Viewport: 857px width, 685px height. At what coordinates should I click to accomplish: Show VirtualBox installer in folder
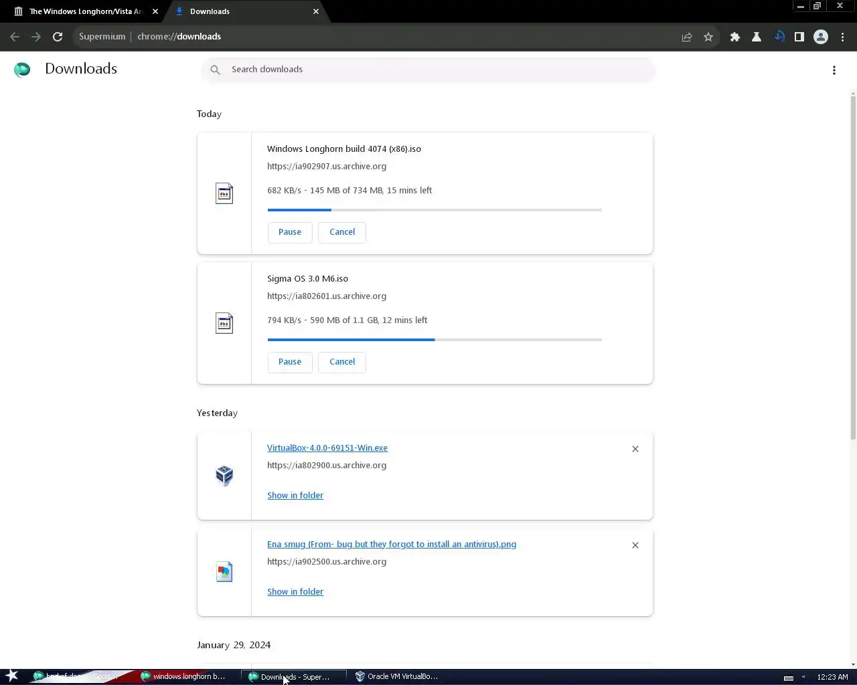tap(295, 496)
